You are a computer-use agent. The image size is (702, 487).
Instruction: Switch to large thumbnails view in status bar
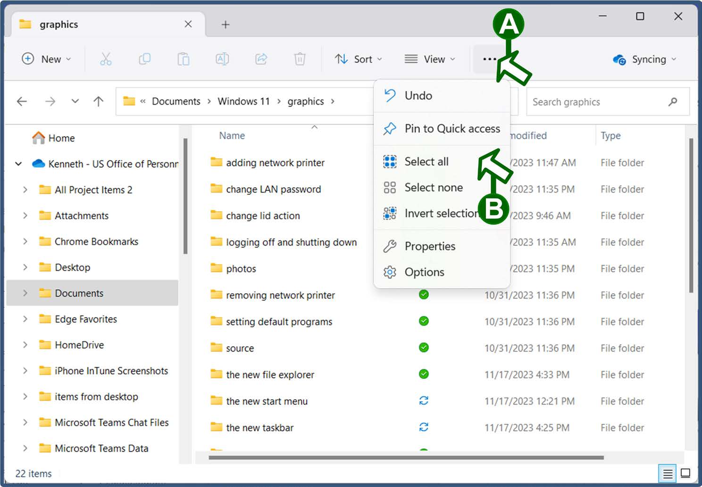[x=685, y=473]
